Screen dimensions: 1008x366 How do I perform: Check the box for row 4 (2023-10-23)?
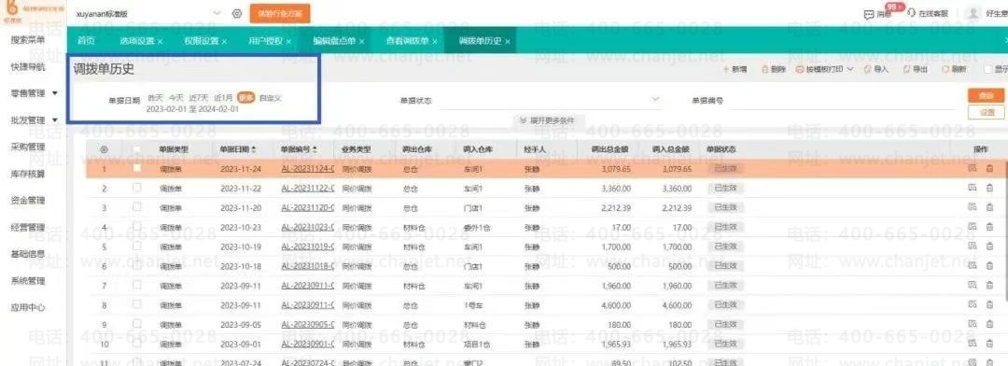click(136, 227)
